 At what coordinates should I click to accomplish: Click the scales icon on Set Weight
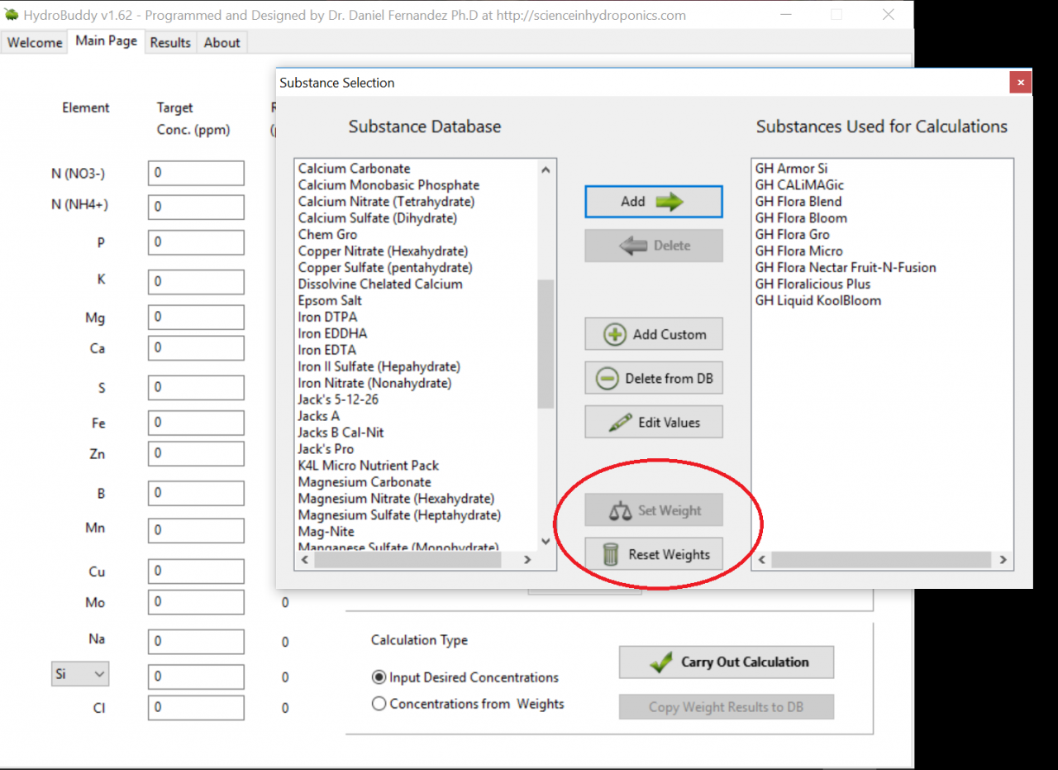(620, 511)
